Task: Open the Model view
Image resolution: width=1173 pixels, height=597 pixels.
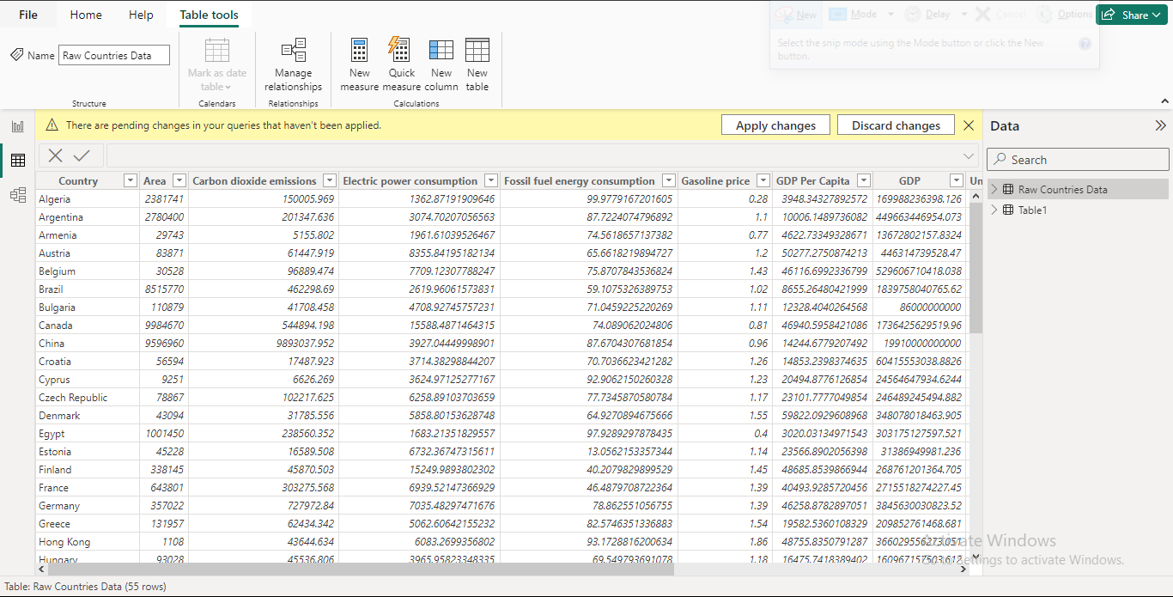Action: coord(17,195)
